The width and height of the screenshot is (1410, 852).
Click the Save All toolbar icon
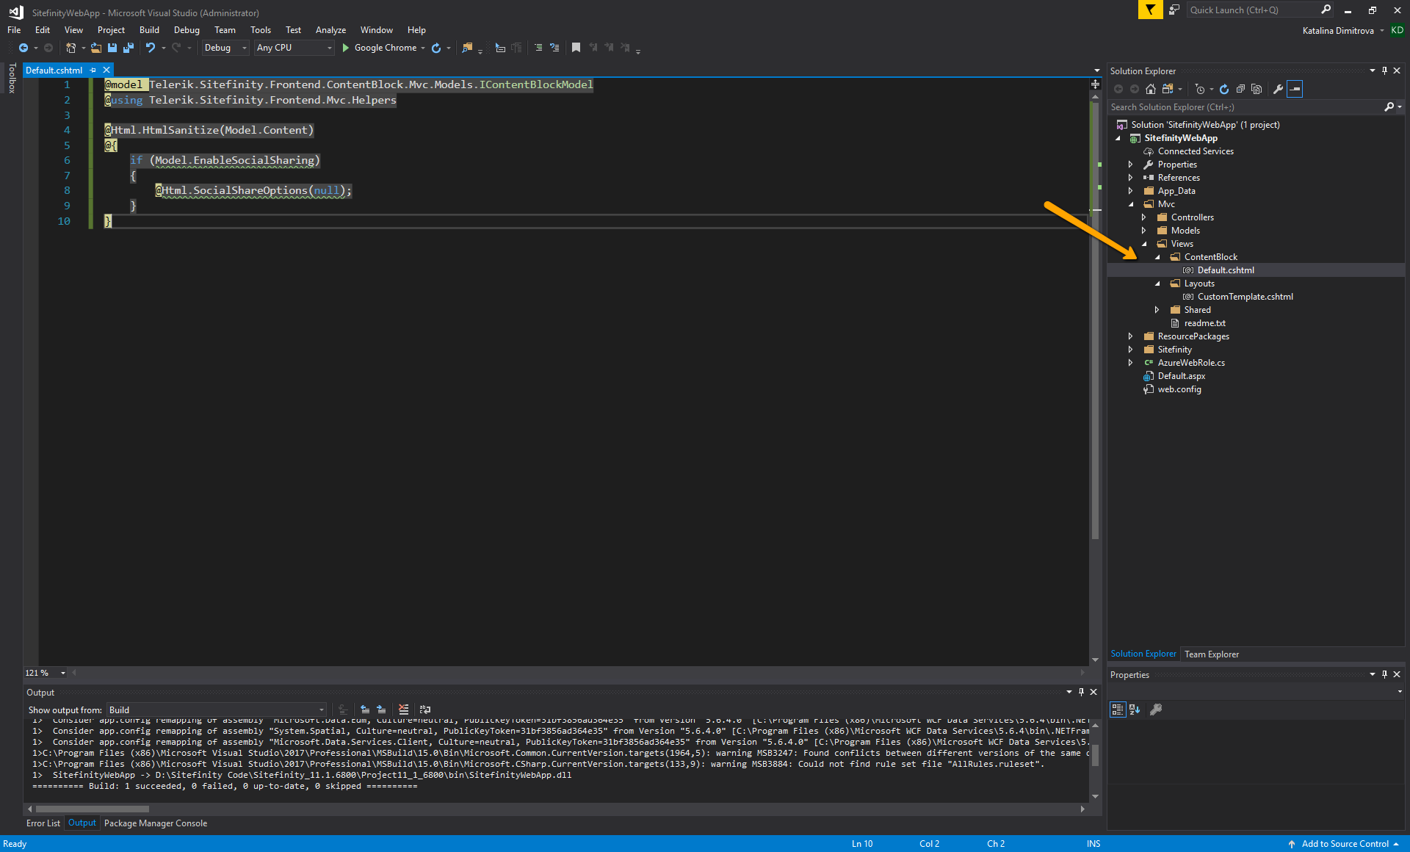pyautogui.click(x=129, y=48)
